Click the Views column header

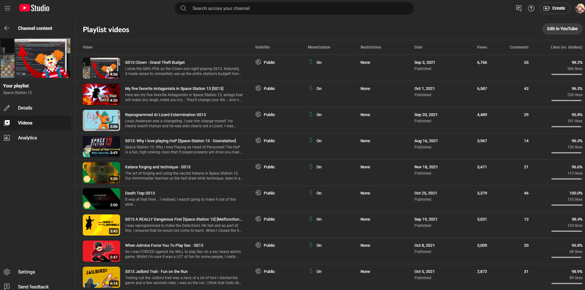coord(482,47)
